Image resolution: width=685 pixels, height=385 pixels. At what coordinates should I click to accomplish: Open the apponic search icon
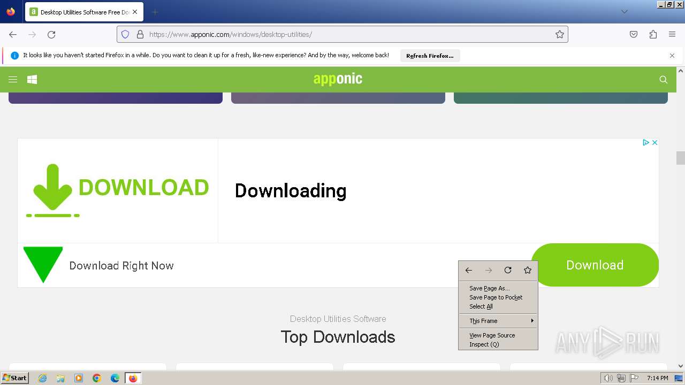coord(664,79)
